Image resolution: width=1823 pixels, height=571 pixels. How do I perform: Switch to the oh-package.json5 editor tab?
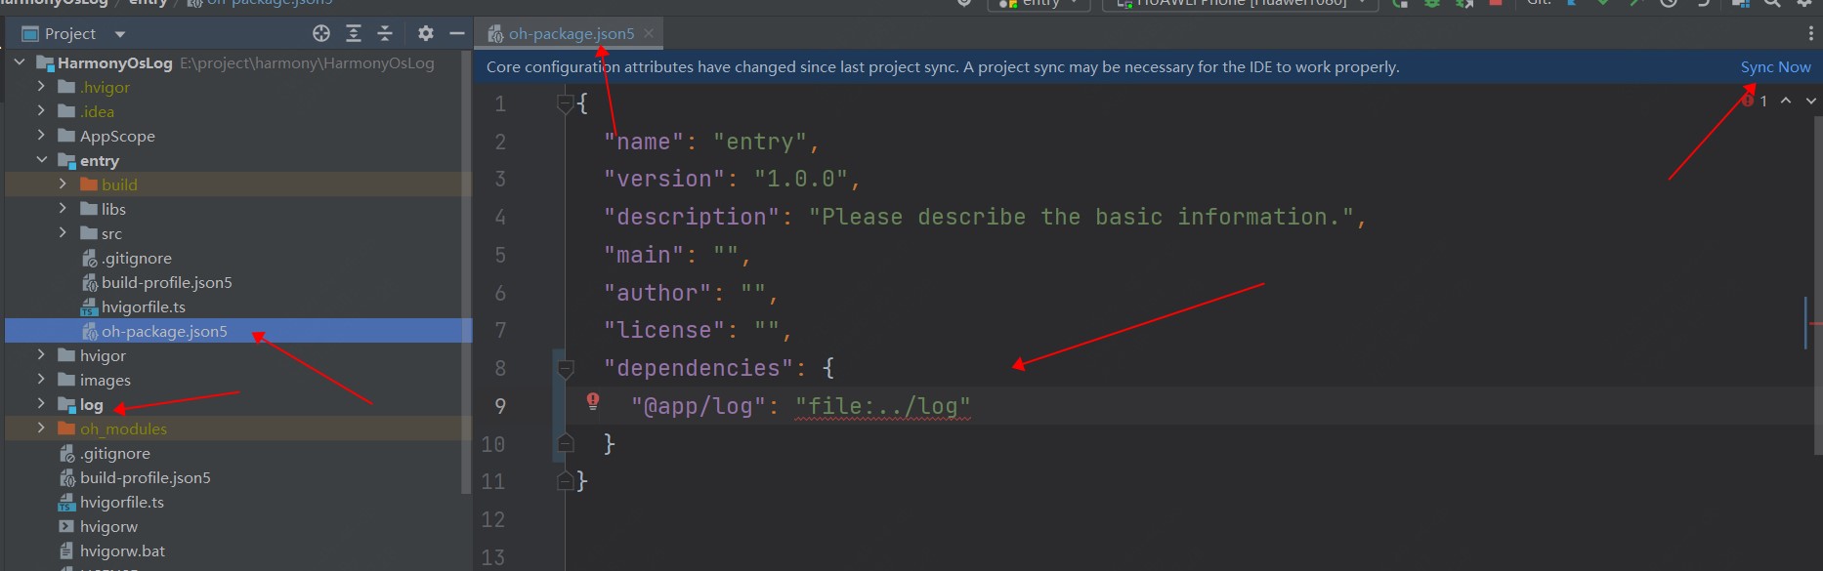570,33
